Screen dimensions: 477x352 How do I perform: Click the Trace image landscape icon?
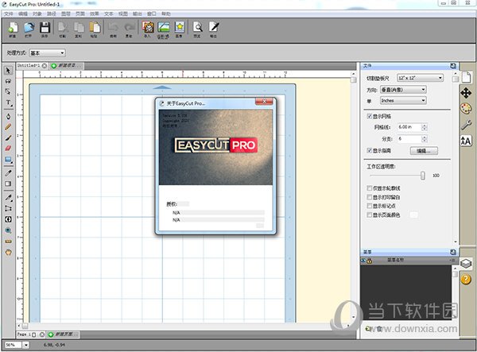[163, 28]
